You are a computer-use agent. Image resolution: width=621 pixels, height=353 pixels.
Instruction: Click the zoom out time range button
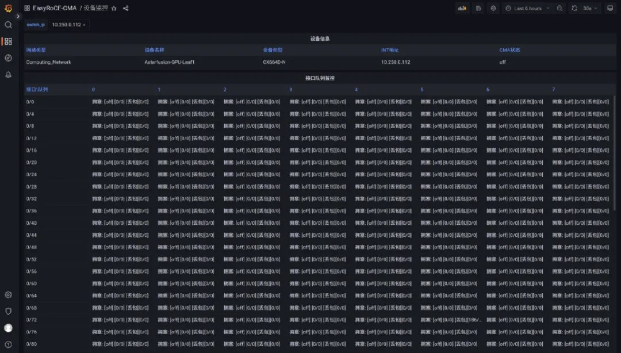(x=559, y=9)
